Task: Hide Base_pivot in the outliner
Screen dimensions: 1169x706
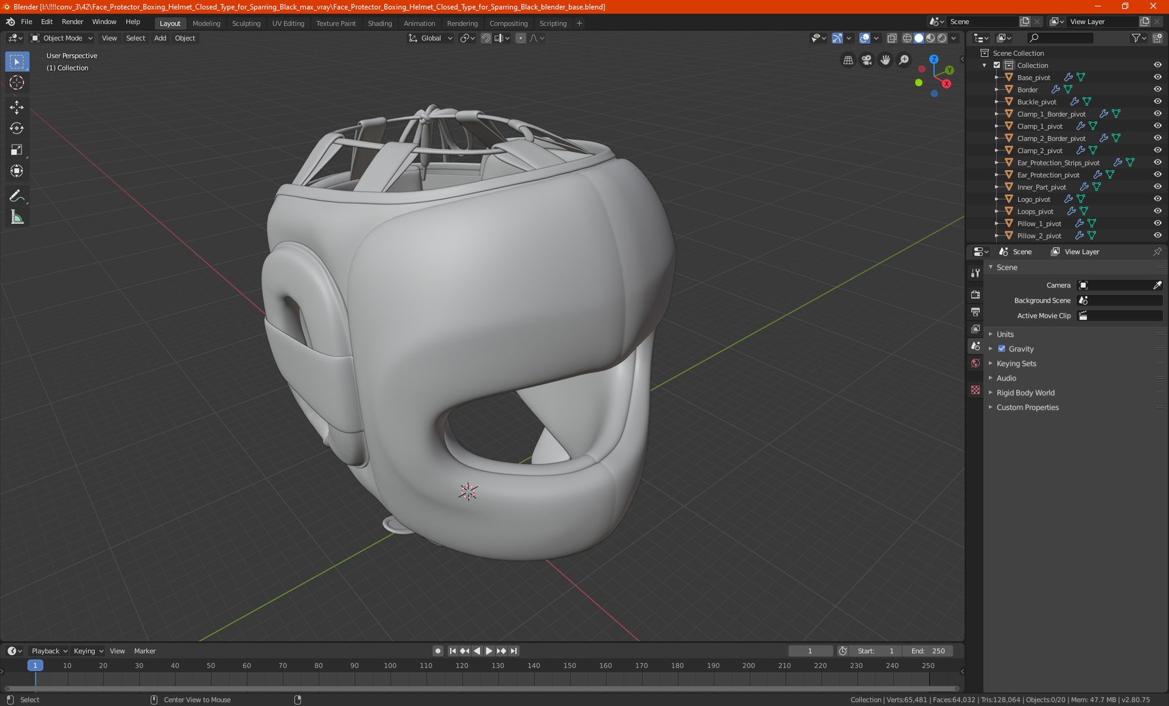Action: coord(1157,77)
